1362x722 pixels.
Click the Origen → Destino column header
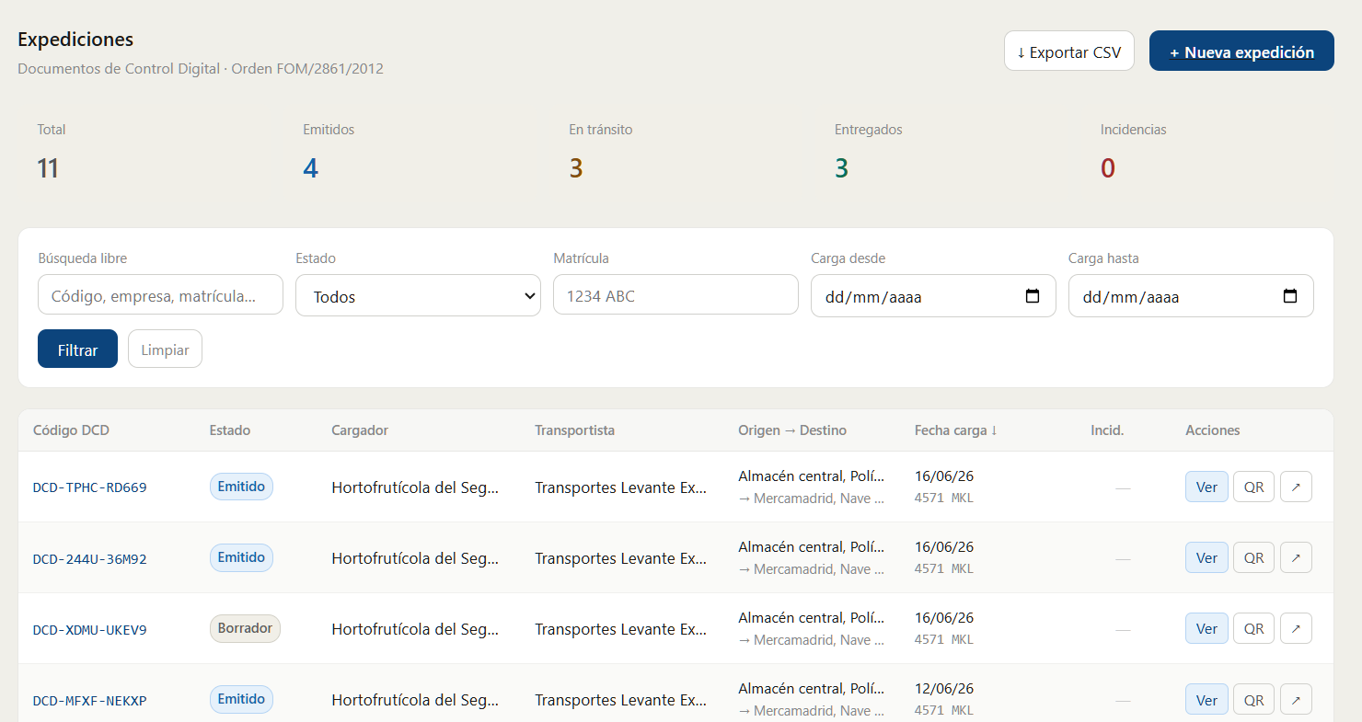click(x=792, y=430)
